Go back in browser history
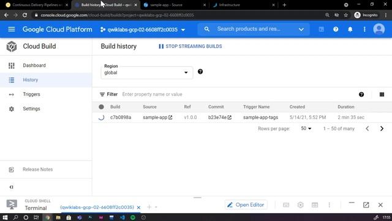Viewport: 392px width, 221px height. point(6,15)
